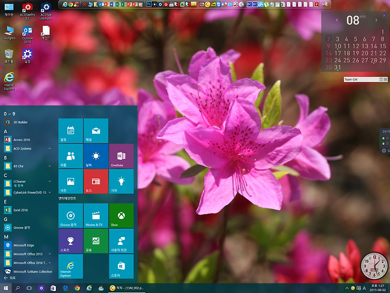Image resolution: width=390 pixels, height=293 pixels.
Task: Open the Sports (스포츠) trophy tile
Action: coord(70,241)
